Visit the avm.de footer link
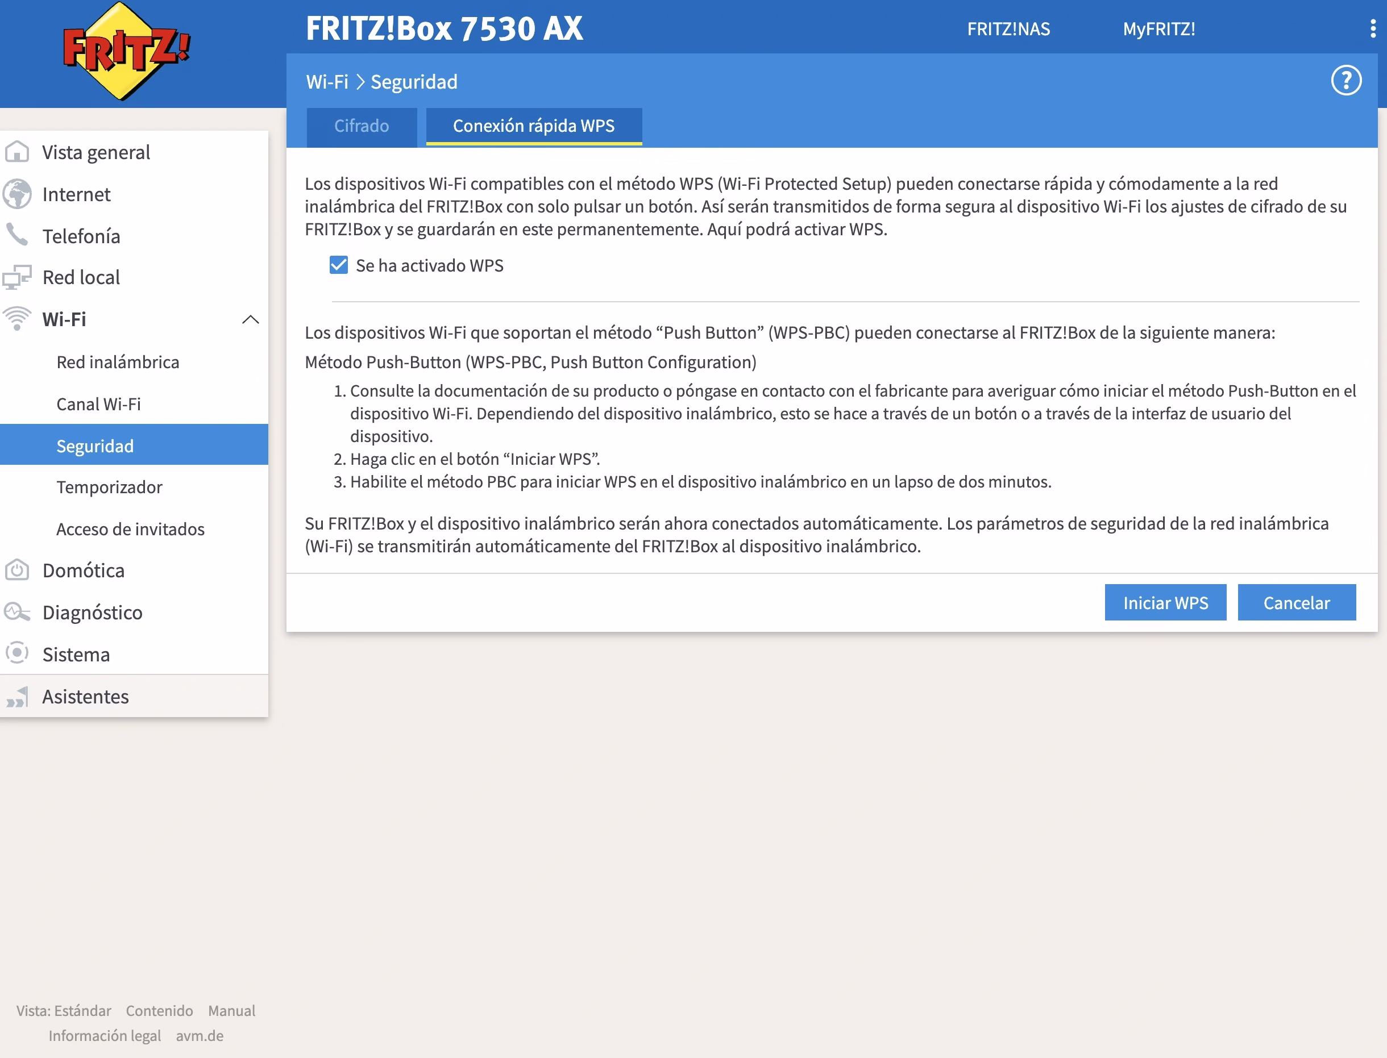The width and height of the screenshot is (1387, 1058). coord(200,1035)
